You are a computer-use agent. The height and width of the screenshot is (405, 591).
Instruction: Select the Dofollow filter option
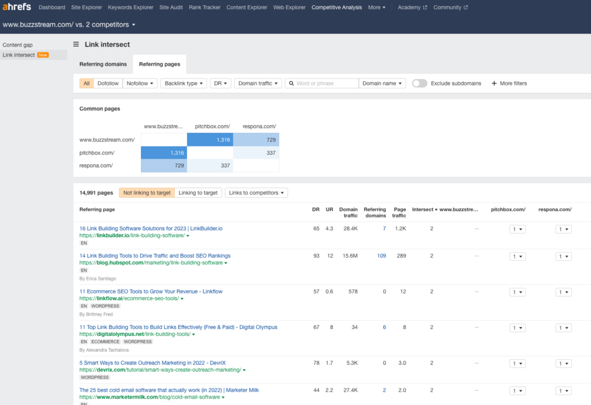point(108,83)
